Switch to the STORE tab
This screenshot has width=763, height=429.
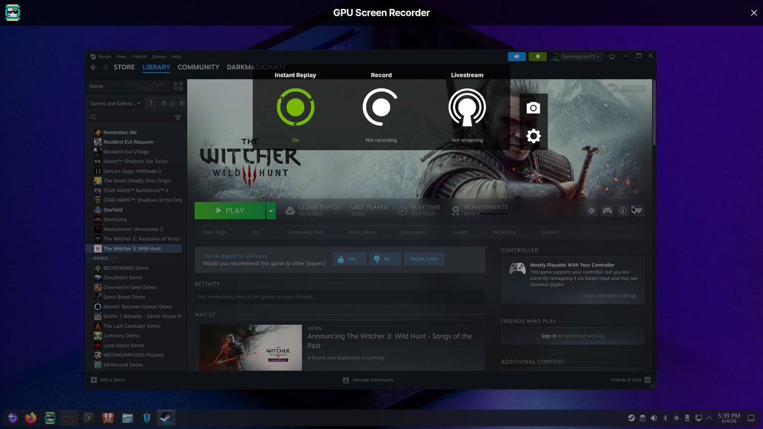pos(124,67)
